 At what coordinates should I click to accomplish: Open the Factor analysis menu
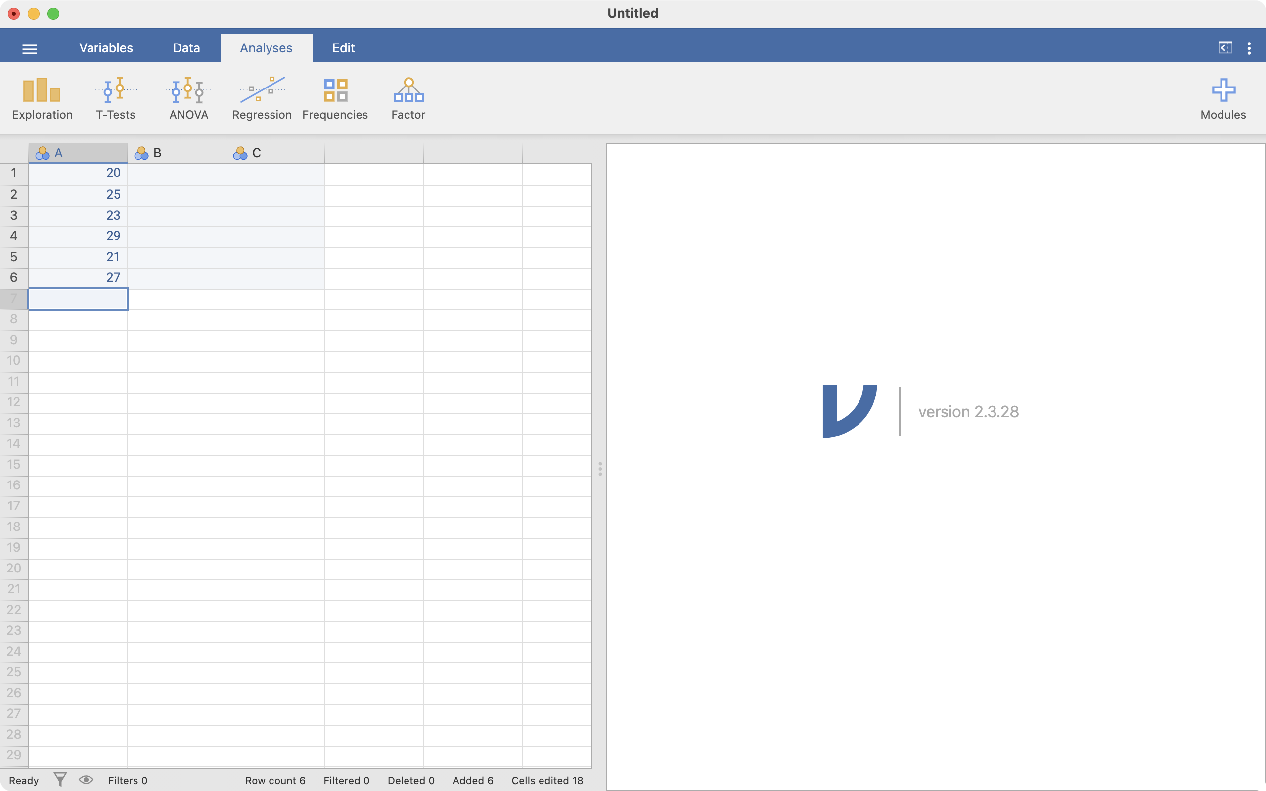coord(408,99)
